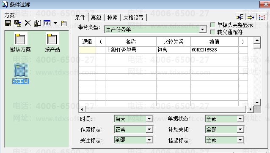The height and width of the screenshot is (153, 270).
Task: Click the red list icon at top right
Action: point(262,17)
